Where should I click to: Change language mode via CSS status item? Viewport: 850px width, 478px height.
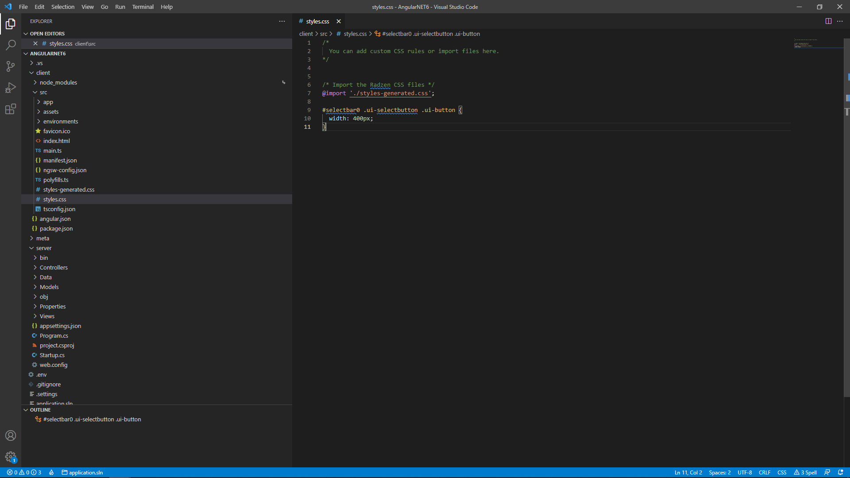pos(782,473)
